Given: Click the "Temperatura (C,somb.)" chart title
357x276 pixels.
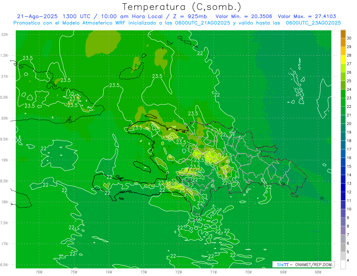Looking at the screenshot, I should [182, 7].
